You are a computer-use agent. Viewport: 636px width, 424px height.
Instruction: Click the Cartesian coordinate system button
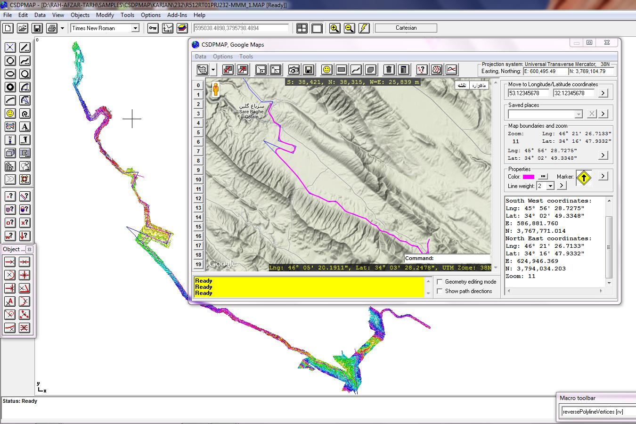click(x=406, y=28)
